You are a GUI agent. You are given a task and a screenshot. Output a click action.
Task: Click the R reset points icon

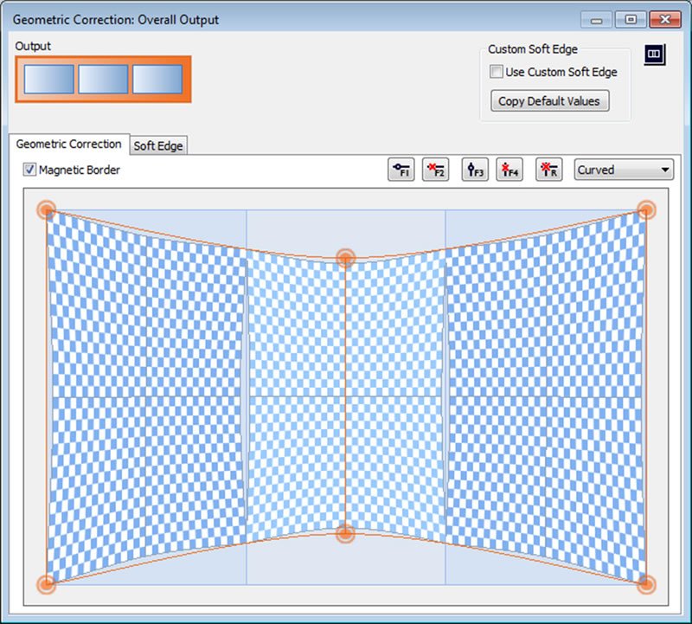549,170
